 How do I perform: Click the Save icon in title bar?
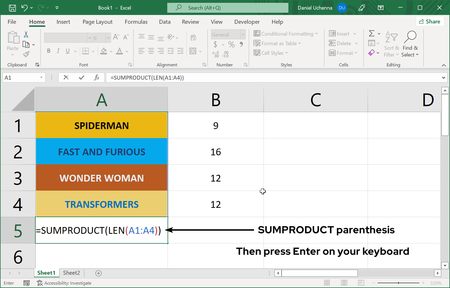point(12,8)
